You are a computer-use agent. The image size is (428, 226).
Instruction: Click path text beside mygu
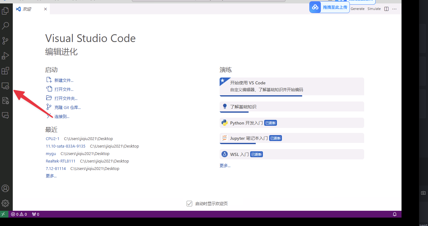click(85, 153)
